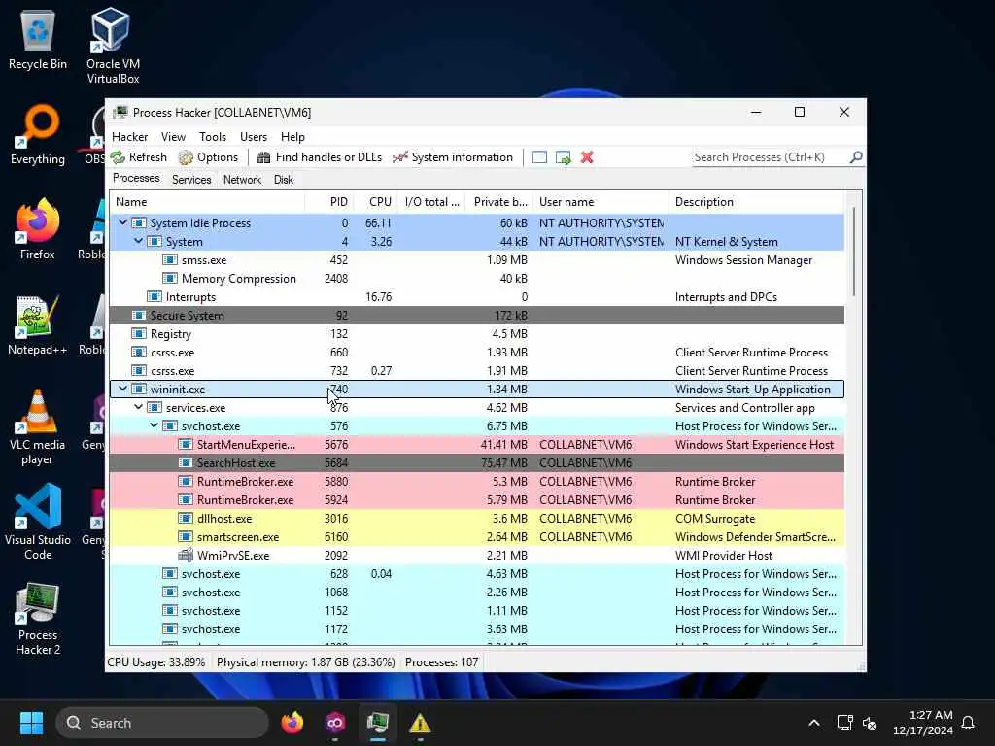Select Secure System process icon

point(138,316)
